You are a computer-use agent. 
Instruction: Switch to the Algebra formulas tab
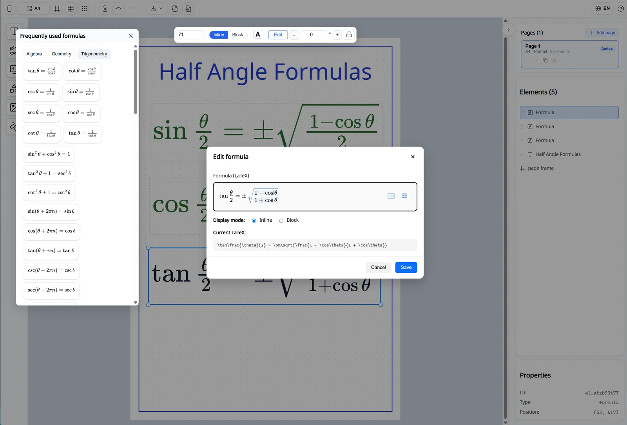click(x=34, y=54)
